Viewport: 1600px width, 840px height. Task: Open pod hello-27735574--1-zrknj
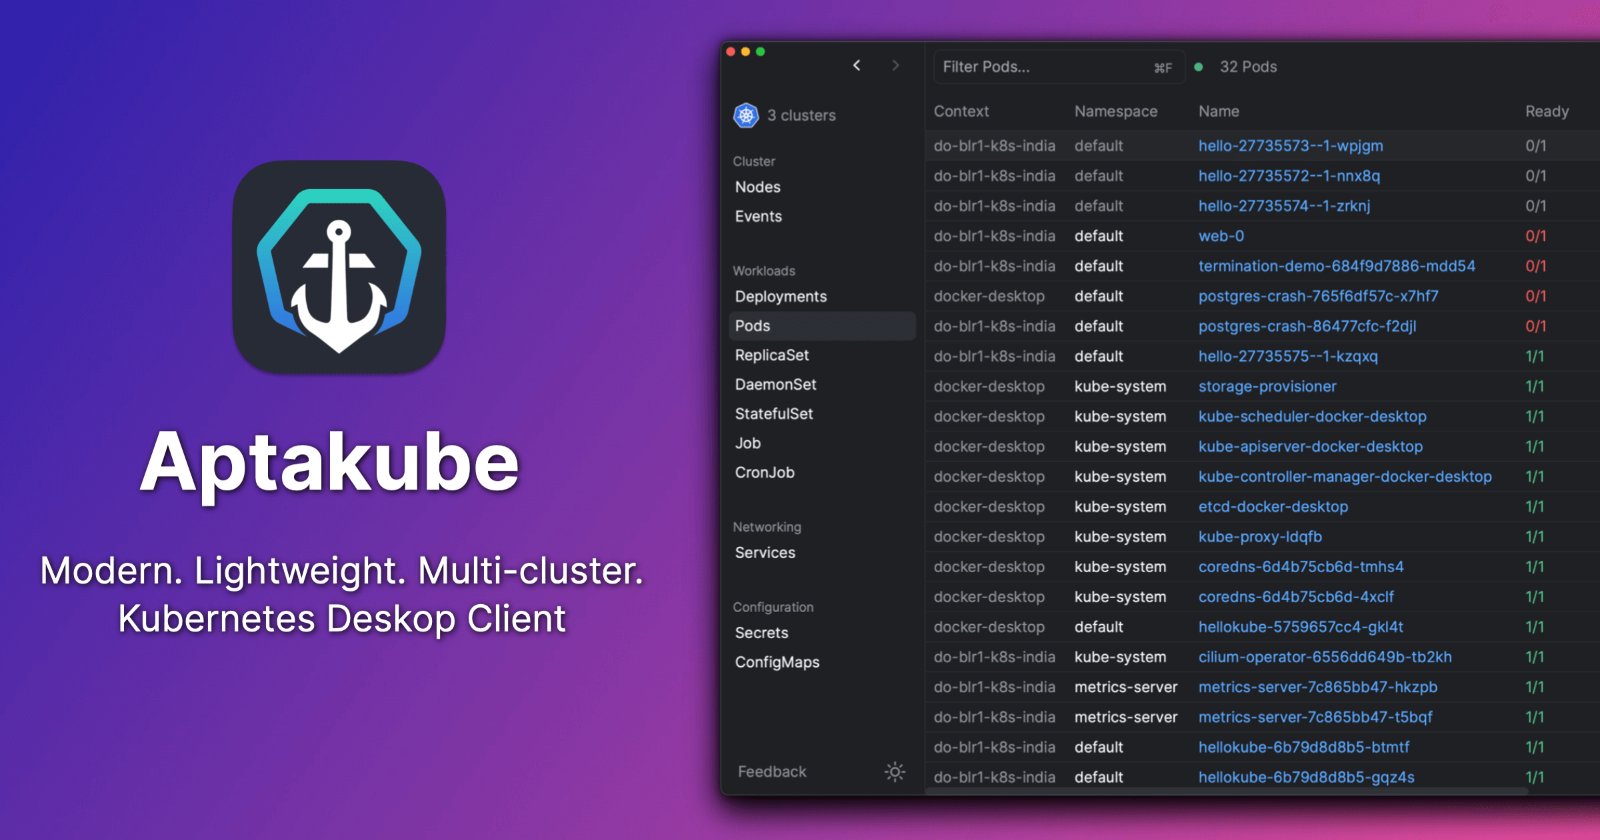click(x=1284, y=206)
